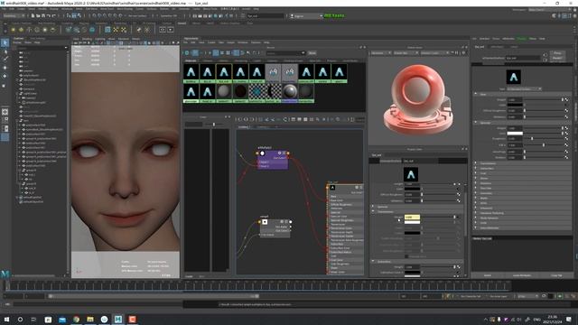Open the Material Viewer renderer dropdown
This screenshot has height=325, width=578.
(x=380, y=53)
